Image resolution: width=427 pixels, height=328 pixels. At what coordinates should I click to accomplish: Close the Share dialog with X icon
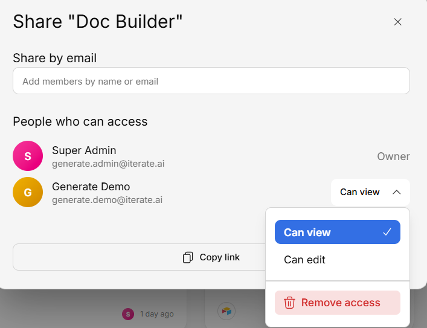(397, 22)
